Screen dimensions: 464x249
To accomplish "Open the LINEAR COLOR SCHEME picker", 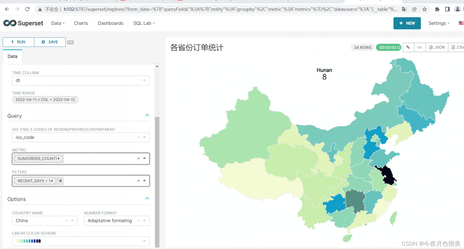I will click(80, 241).
